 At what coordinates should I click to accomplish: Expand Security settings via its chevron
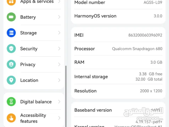point(59,49)
